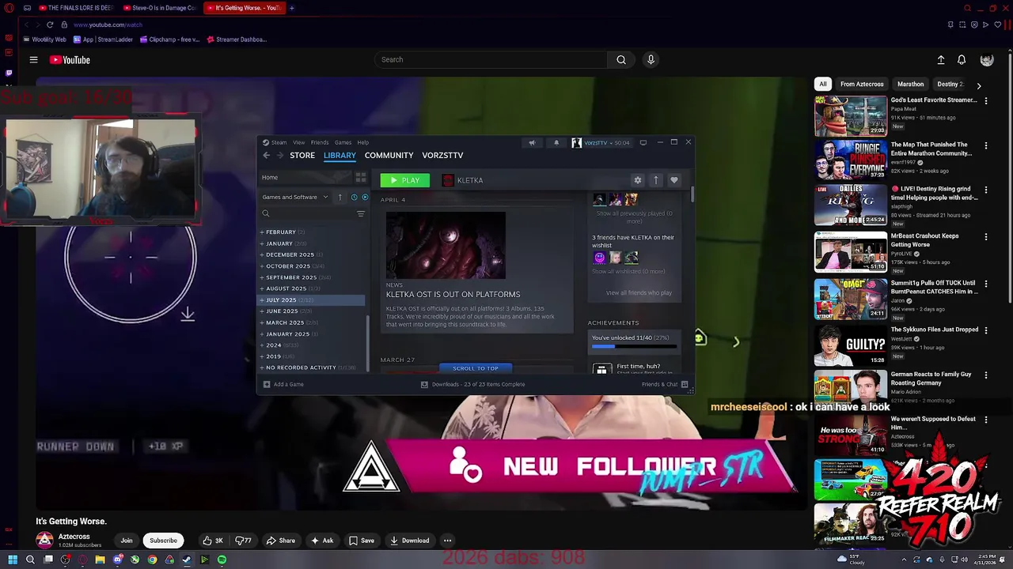Image resolution: width=1013 pixels, height=569 pixels.
Task: Go back with the Steam back arrow
Action: pos(267,156)
